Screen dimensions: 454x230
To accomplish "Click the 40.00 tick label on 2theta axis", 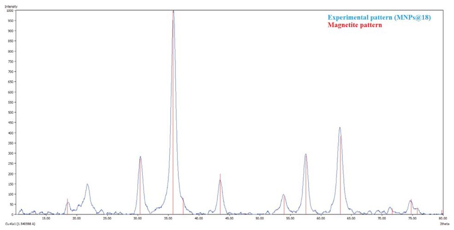I will [x=199, y=218].
